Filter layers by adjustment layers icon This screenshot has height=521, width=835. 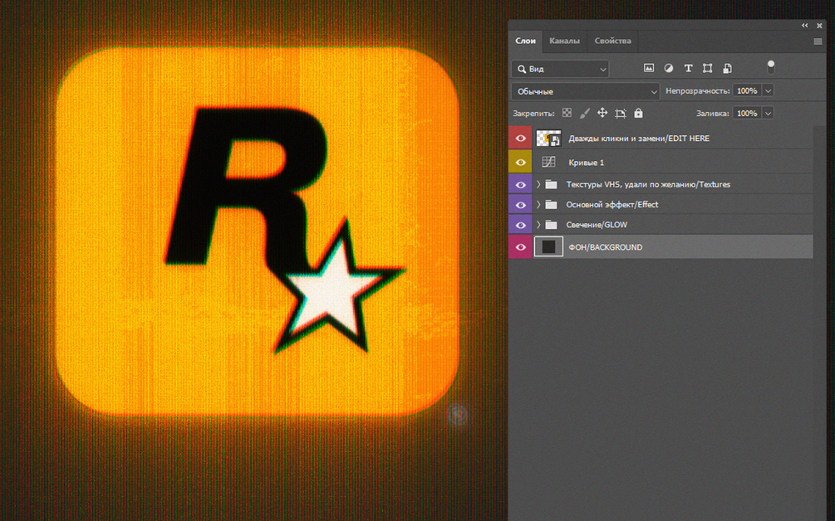click(668, 68)
